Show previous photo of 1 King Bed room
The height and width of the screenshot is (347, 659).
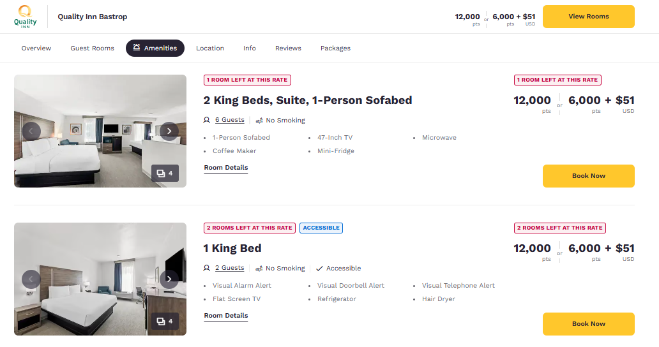click(x=31, y=279)
